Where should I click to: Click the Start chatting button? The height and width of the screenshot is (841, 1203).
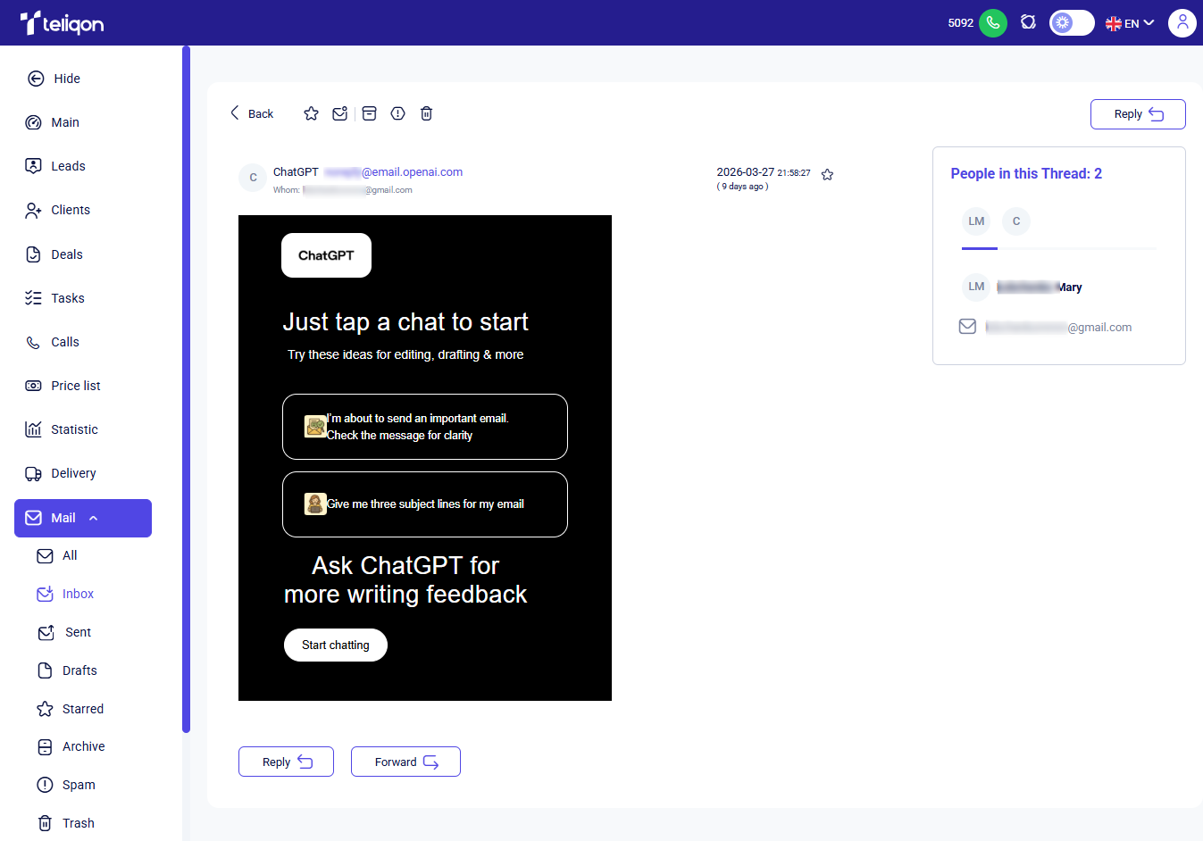coord(336,645)
